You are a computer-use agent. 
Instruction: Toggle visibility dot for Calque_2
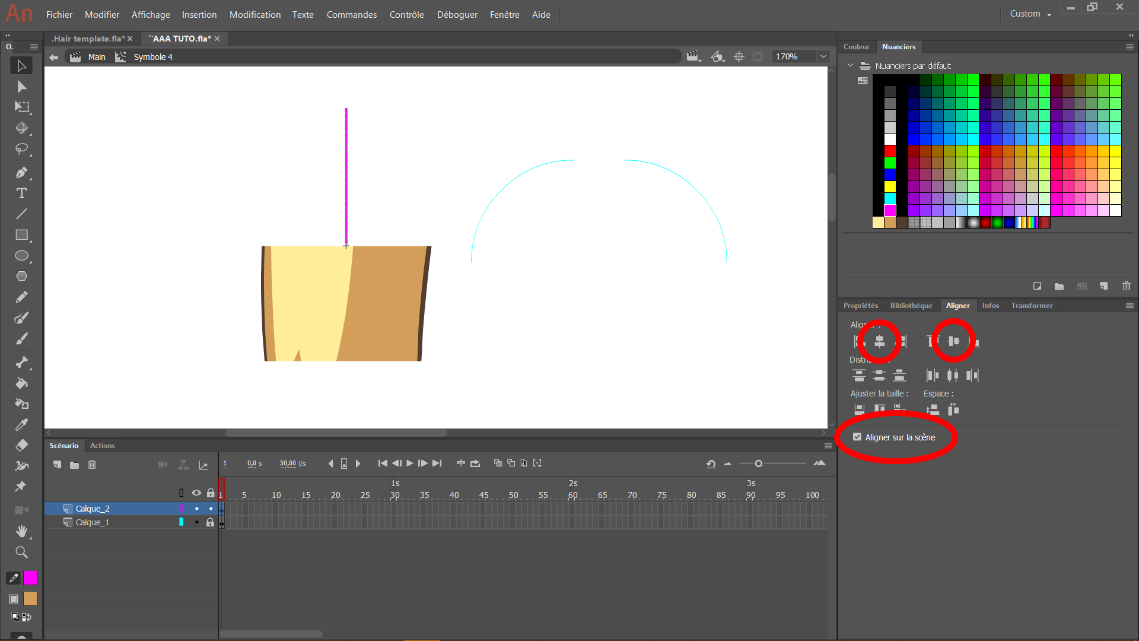(x=196, y=509)
